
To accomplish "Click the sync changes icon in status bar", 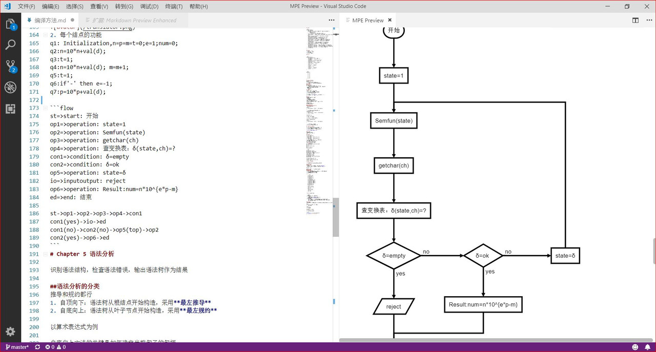I will (x=37, y=347).
